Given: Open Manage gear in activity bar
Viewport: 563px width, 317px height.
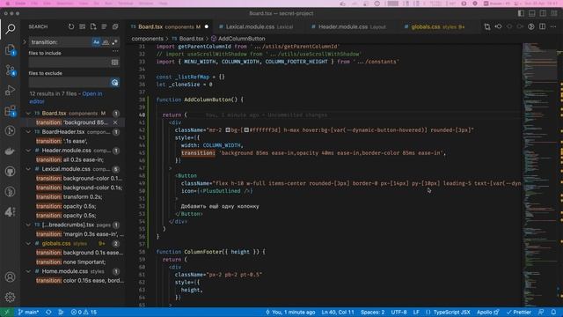Looking at the screenshot, I should coord(10,297).
